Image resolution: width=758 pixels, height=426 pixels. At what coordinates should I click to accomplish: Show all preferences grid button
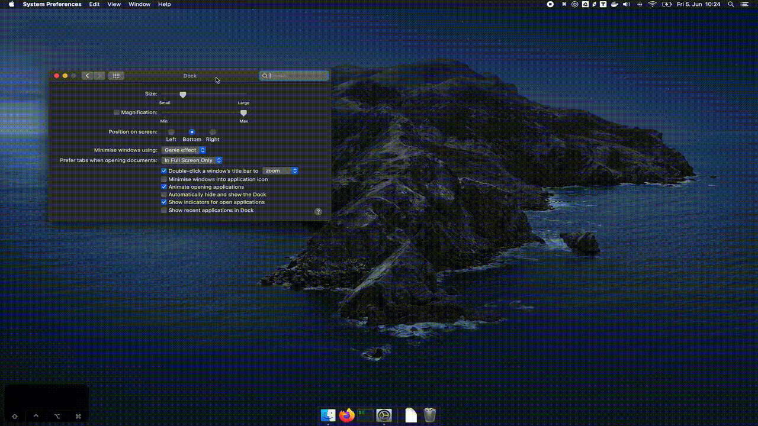[116, 76]
